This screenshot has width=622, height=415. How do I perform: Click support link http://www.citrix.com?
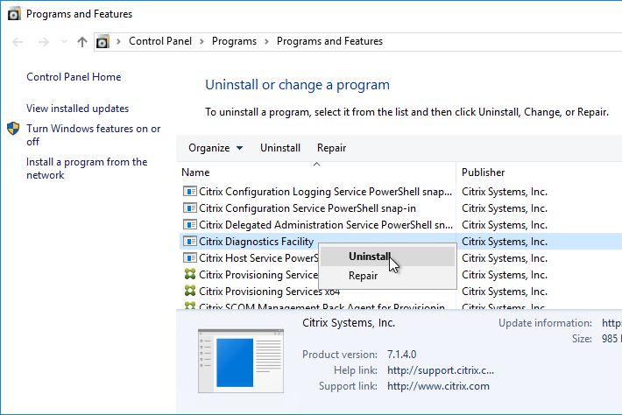pyautogui.click(x=438, y=386)
